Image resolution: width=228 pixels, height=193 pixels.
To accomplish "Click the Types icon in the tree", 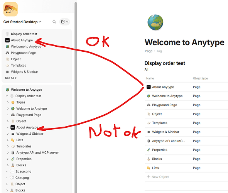I will click(13, 102).
